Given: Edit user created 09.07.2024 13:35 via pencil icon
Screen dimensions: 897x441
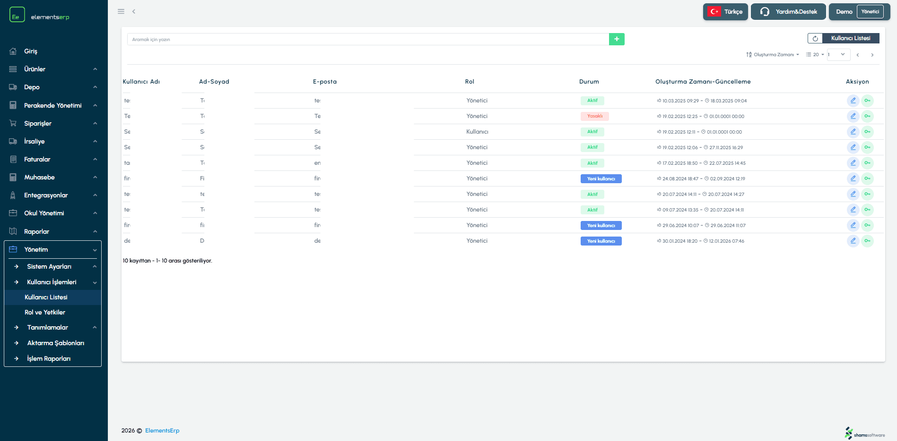Looking at the screenshot, I should (853, 210).
